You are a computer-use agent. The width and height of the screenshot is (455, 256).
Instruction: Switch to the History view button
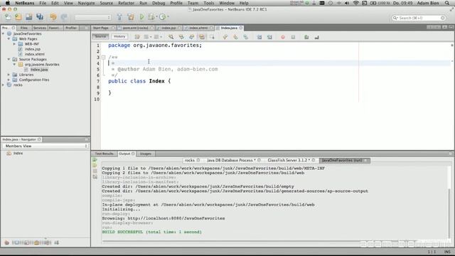click(x=119, y=36)
